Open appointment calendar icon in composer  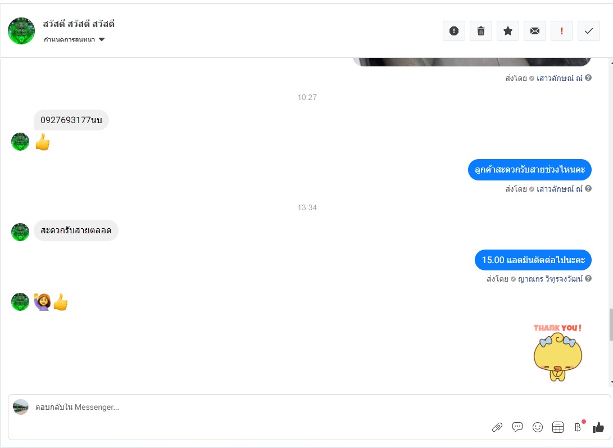[558, 427]
